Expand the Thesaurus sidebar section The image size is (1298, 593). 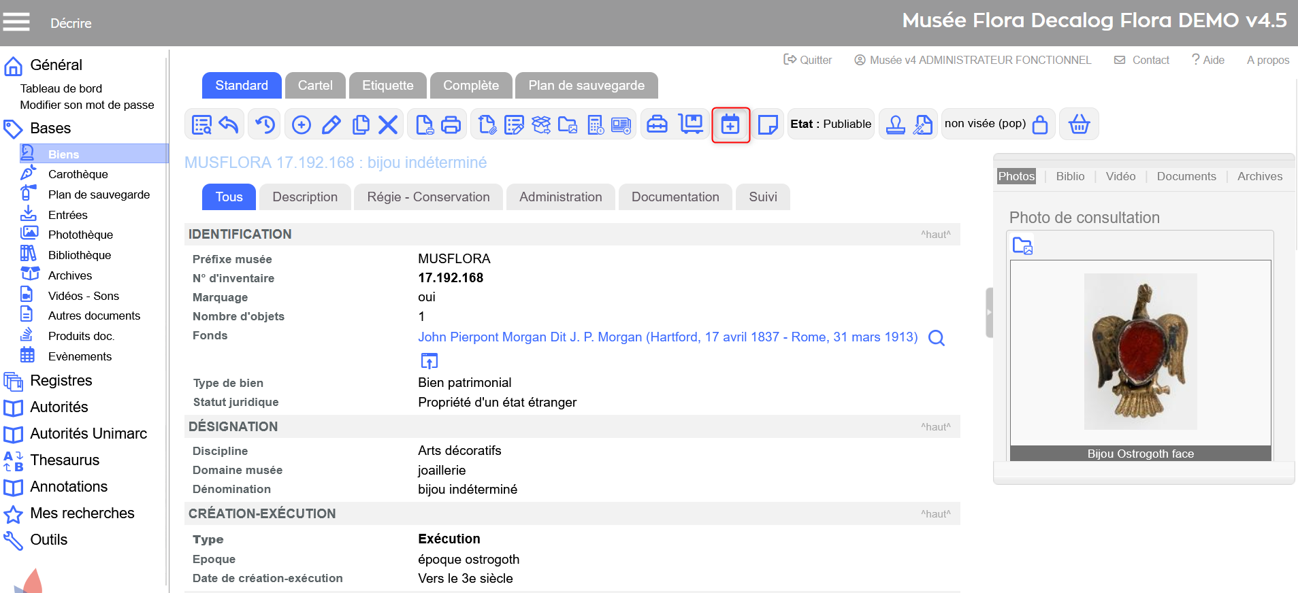tap(65, 460)
